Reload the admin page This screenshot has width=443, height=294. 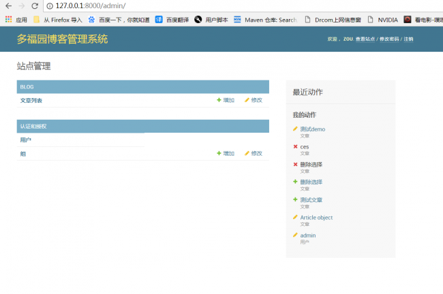click(x=35, y=5)
